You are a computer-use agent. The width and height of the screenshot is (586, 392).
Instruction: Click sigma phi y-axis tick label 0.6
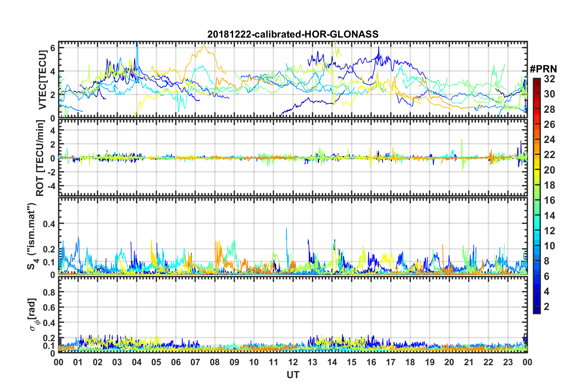point(49,308)
